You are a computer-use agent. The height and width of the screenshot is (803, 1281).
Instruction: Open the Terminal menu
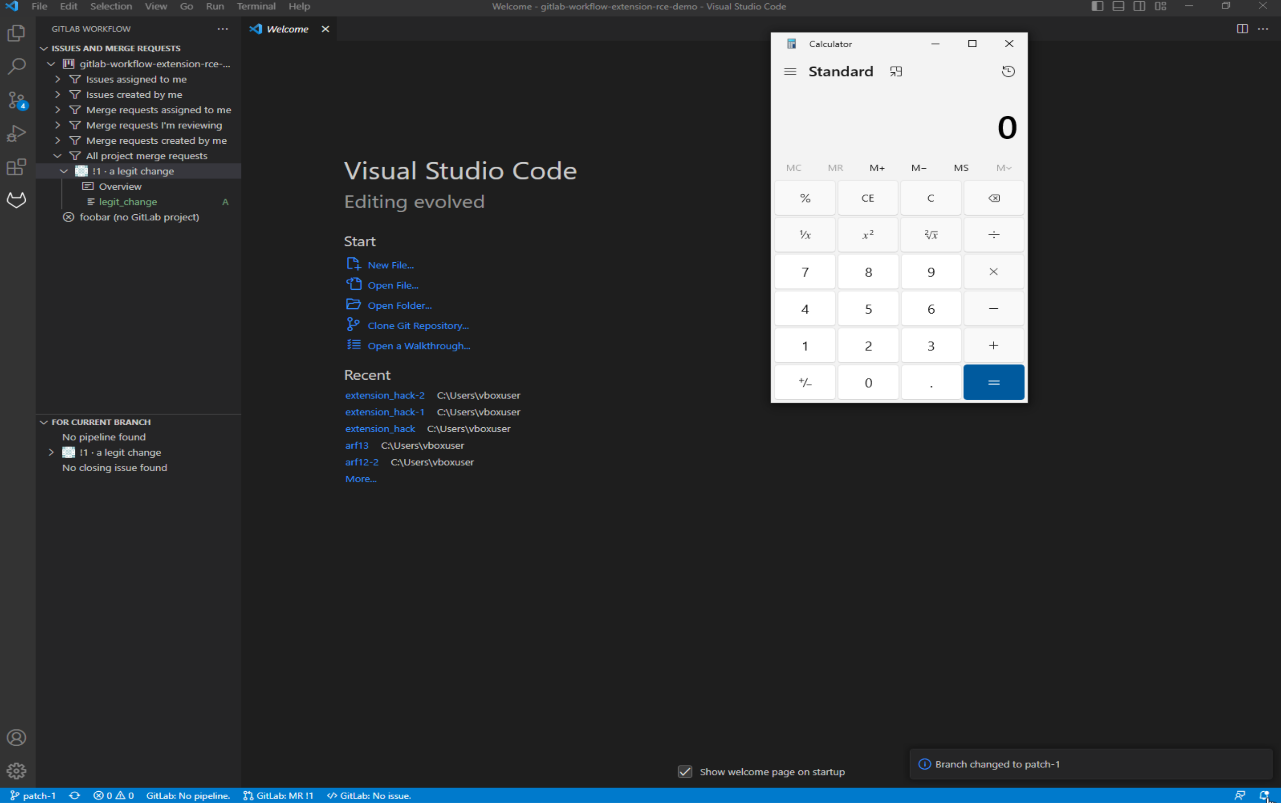[x=256, y=6]
